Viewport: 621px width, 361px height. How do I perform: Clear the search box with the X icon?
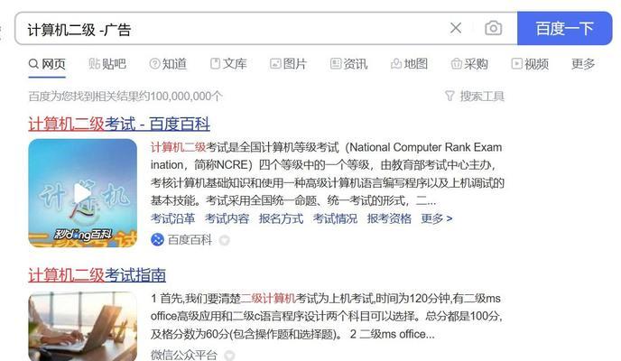(x=456, y=28)
